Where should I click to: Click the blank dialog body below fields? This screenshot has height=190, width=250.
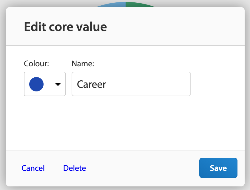125,123
